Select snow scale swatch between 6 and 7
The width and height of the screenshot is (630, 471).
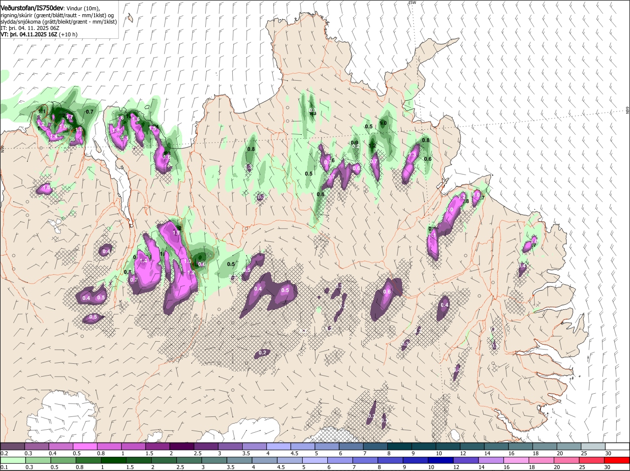pyautogui.click(x=351, y=446)
